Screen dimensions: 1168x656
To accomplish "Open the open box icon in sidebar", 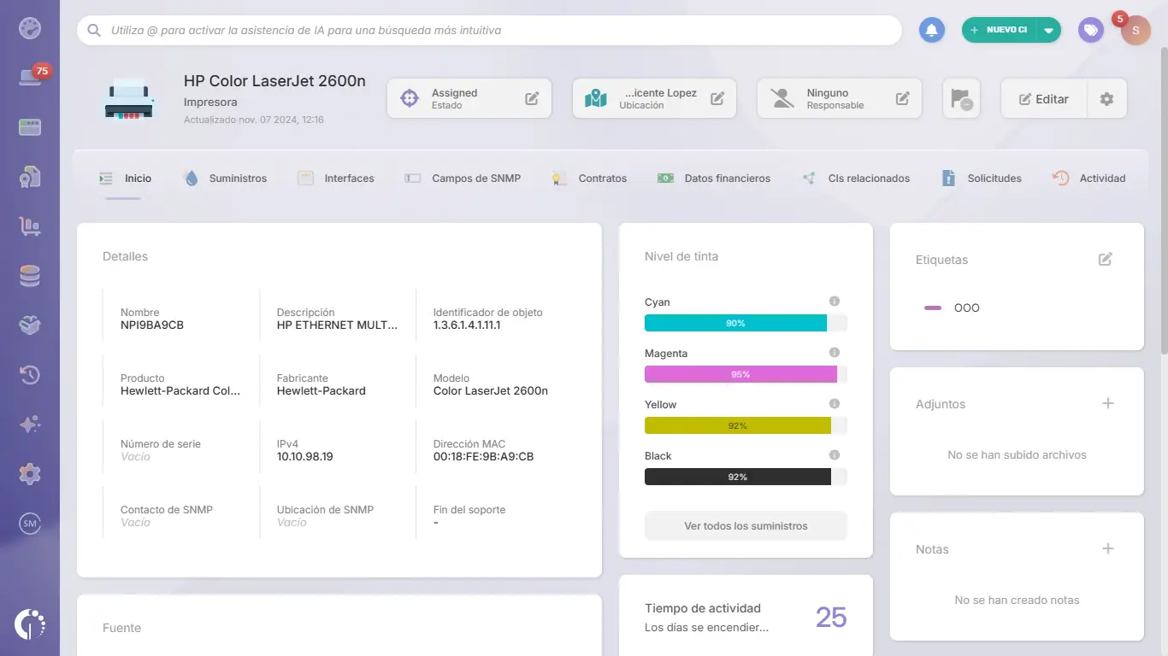I will (x=30, y=325).
